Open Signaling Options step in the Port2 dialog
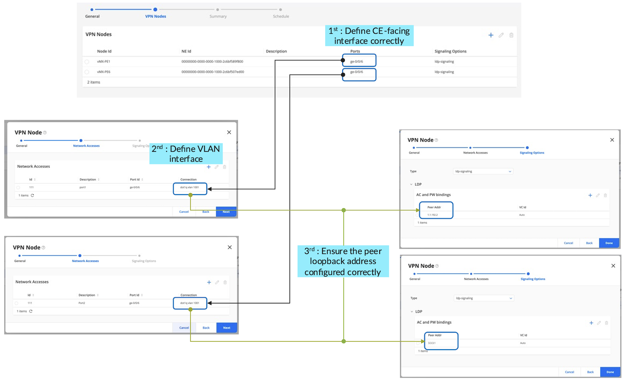 [144, 261]
